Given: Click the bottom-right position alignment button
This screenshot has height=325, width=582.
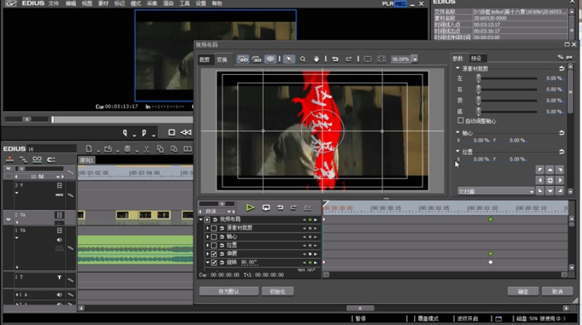Looking at the screenshot, I should (560, 191).
